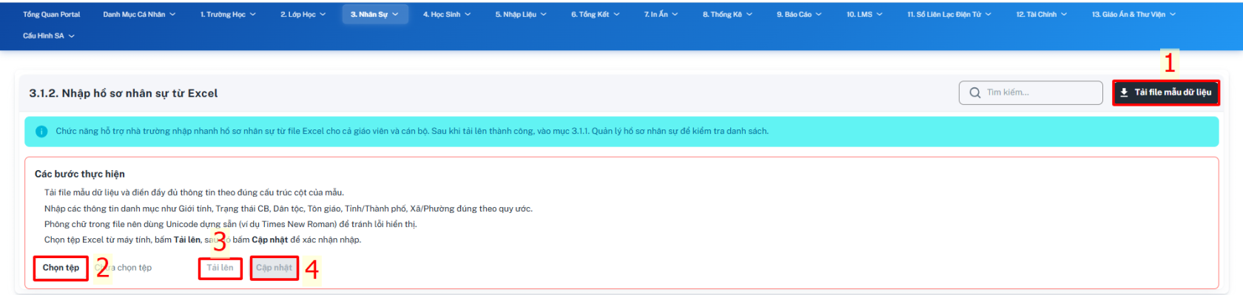1243x295 pixels.
Task: Click the info icon in the cyan banner
Action: [x=41, y=131]
